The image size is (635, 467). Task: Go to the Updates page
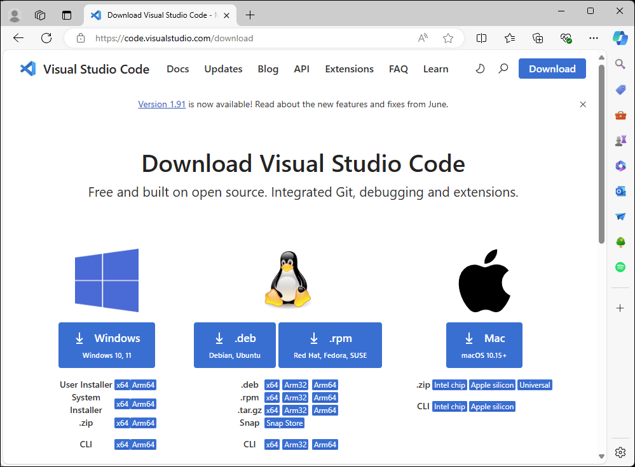[223, 69]
